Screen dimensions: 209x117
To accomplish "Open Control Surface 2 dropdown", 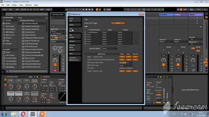I will click(x=94, y=35).
